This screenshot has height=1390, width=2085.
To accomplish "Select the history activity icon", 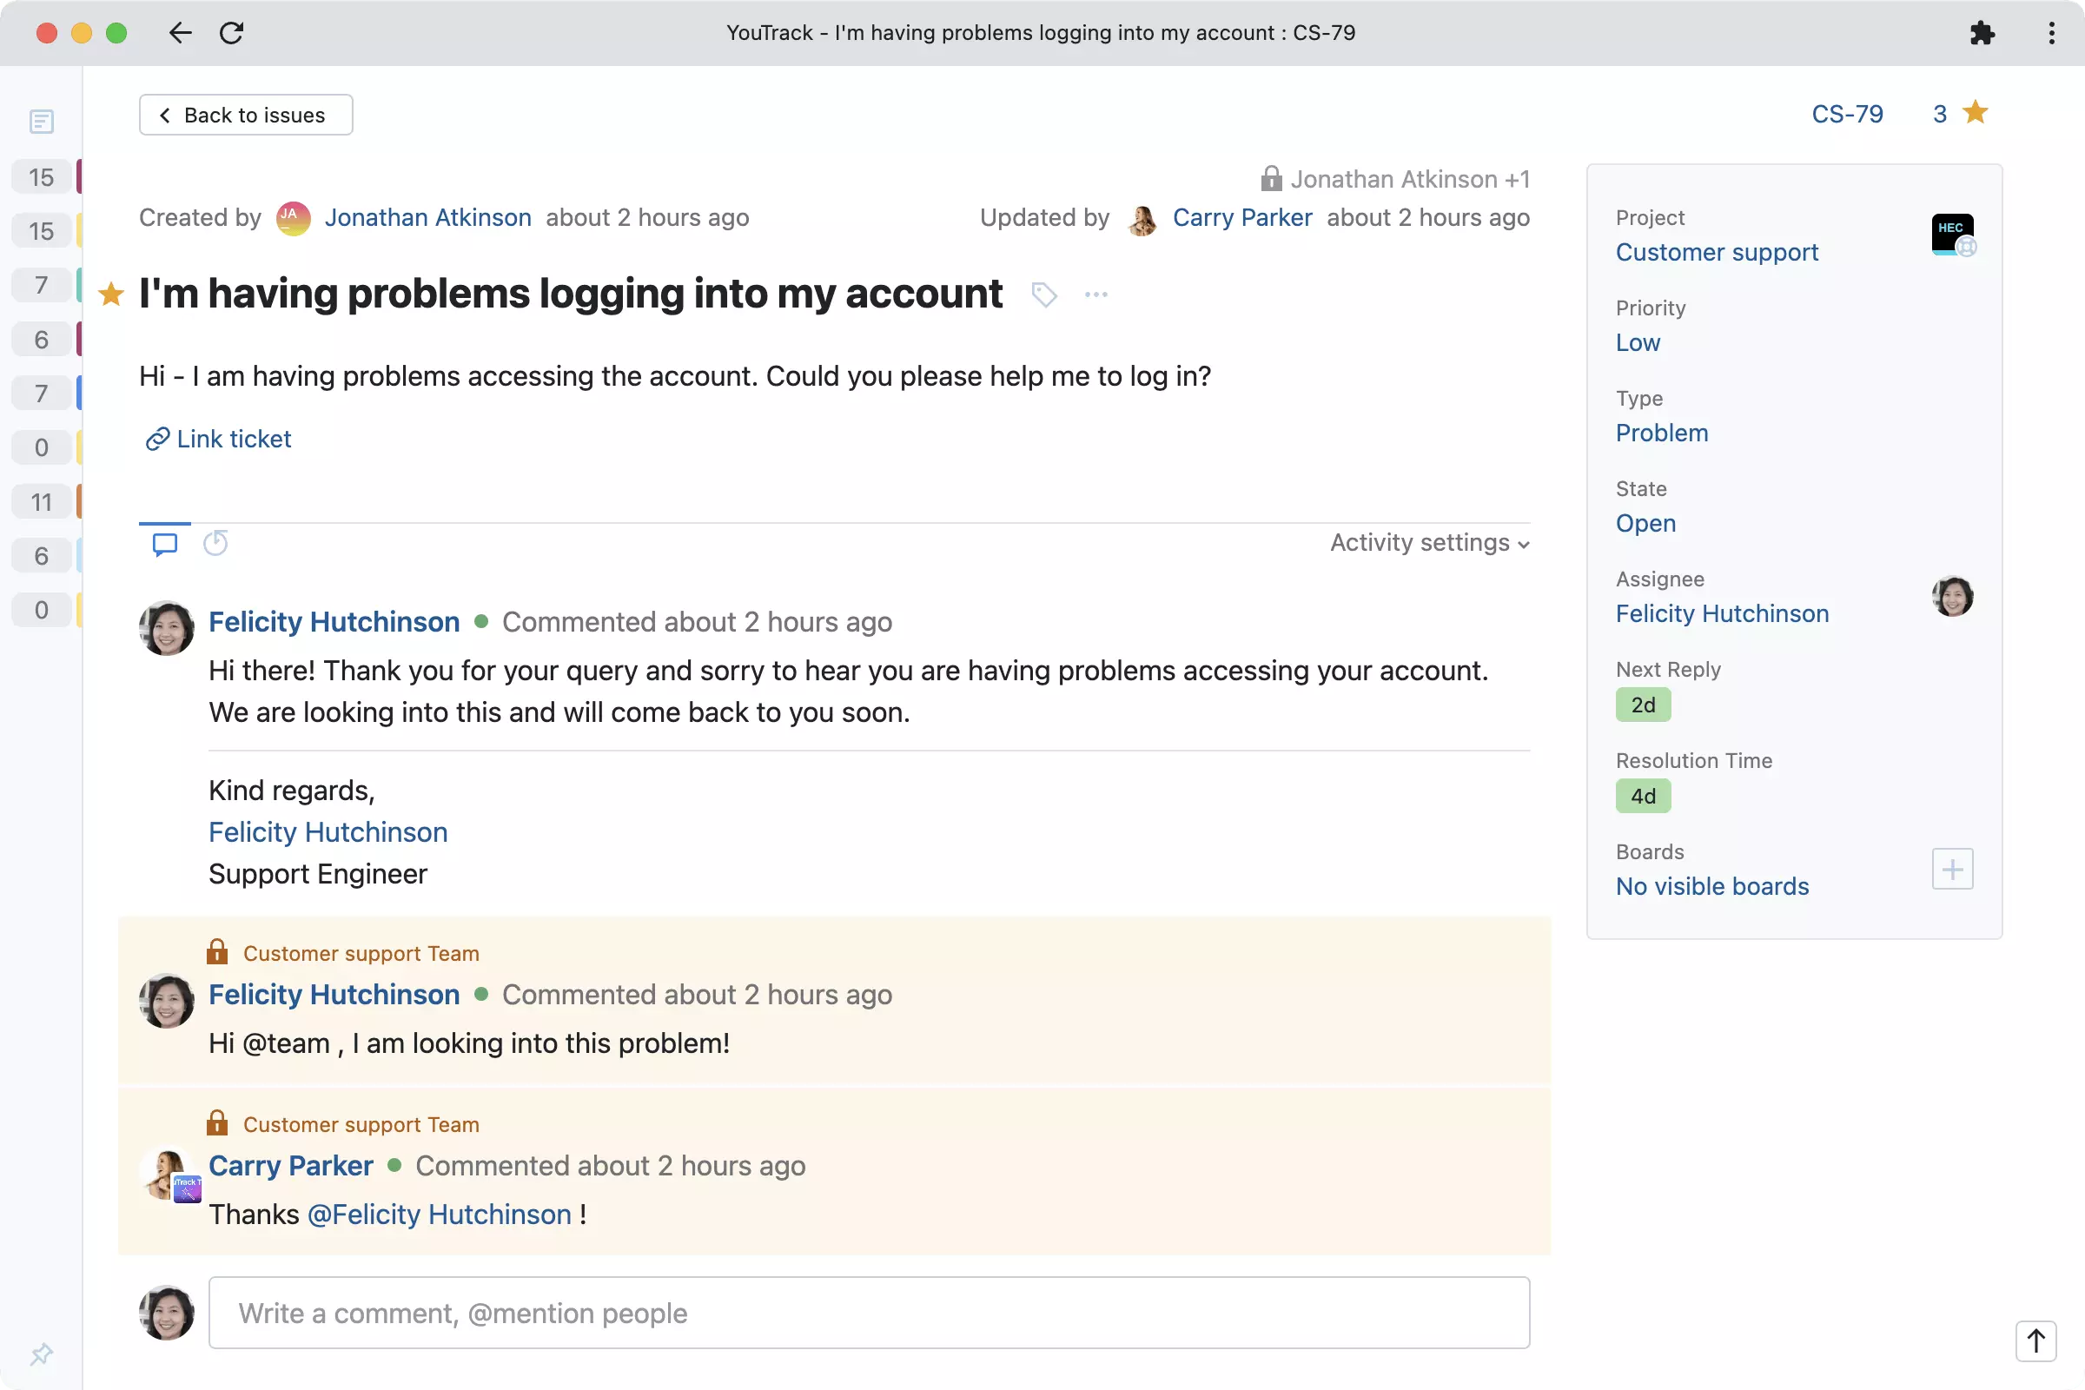I will coord(215,544).
